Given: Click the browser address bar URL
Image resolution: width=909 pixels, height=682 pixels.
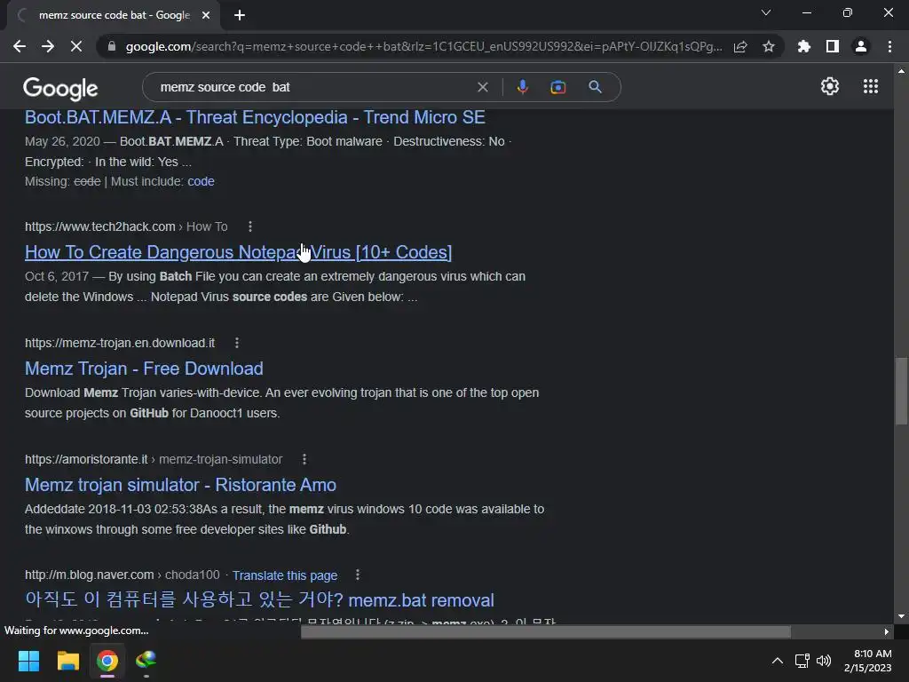Looking at the screenshot, I should (x=423, y=46).
